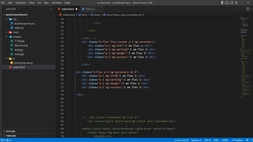Collapse the images folder chevron
Image resolution: width=253 pixels, height=142 pixels.
(6, 37)
